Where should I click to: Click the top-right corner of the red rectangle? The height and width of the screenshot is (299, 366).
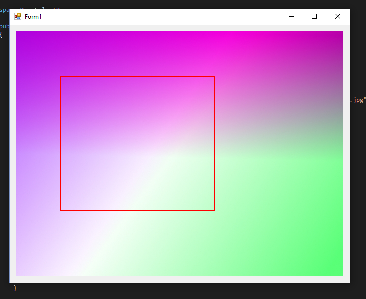pos(215,76)
